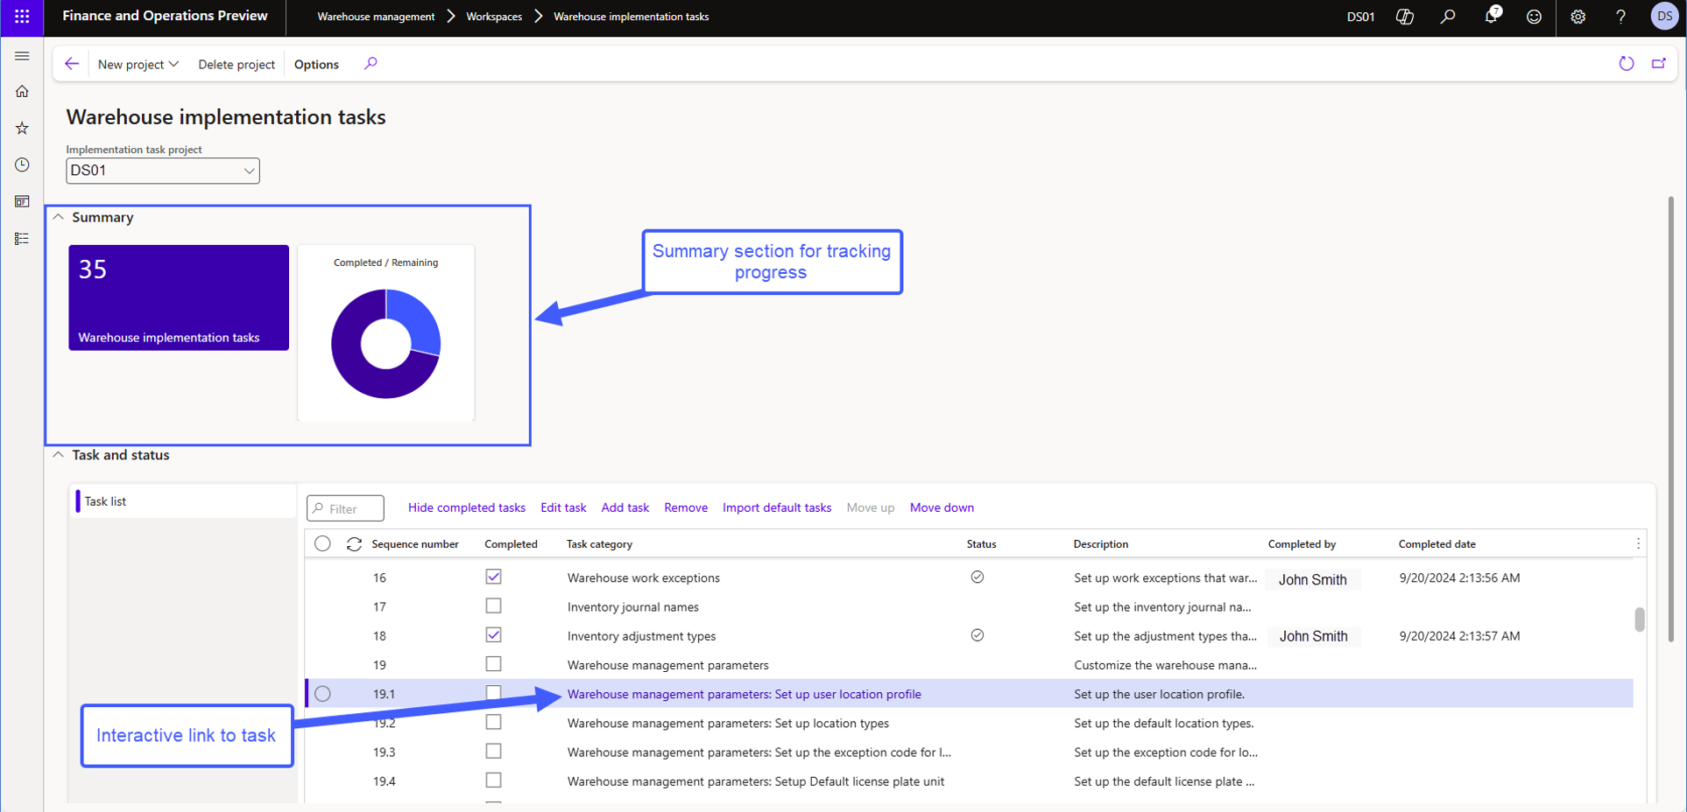Click Hide completed tasks
Screen dimensions: 1687x812
point(466,507)
